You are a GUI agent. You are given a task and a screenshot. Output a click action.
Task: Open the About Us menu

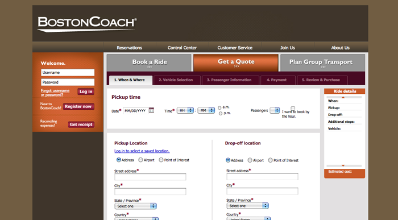341,48
